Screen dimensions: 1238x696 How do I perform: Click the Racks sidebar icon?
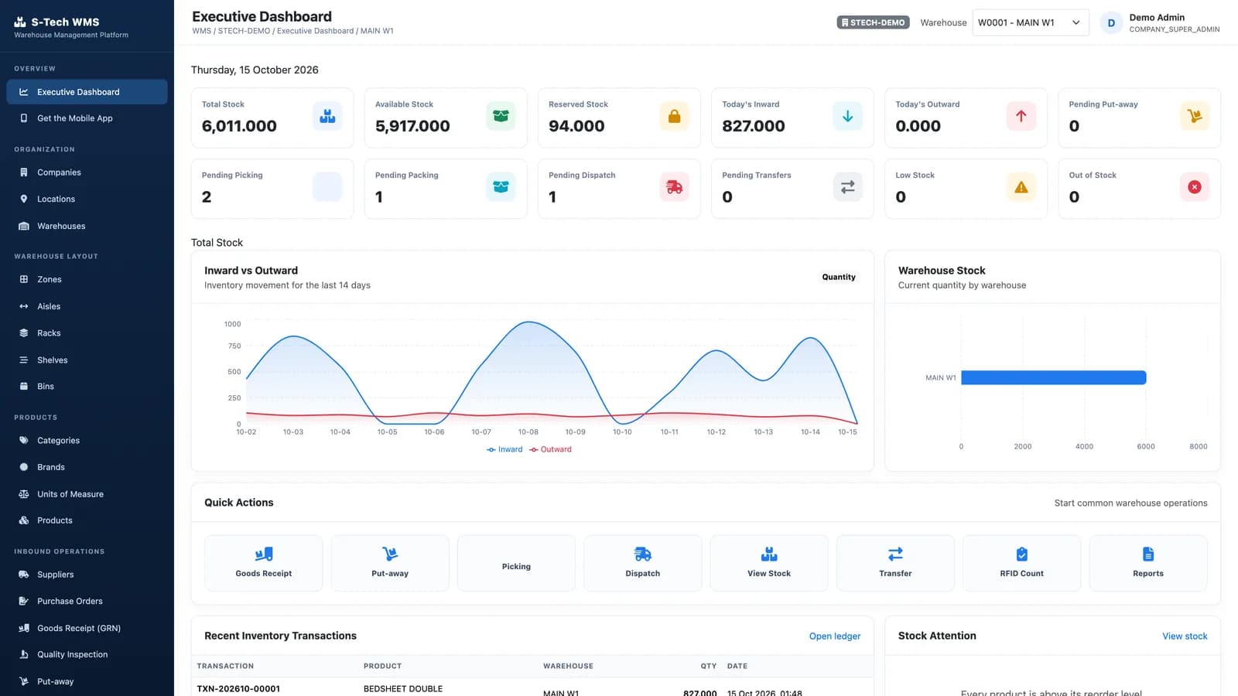pos(24,333)
